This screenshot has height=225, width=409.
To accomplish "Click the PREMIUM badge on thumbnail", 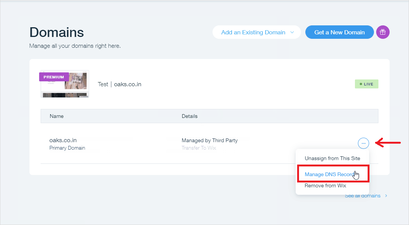I will pyautogui.click(x=54, y=77).
